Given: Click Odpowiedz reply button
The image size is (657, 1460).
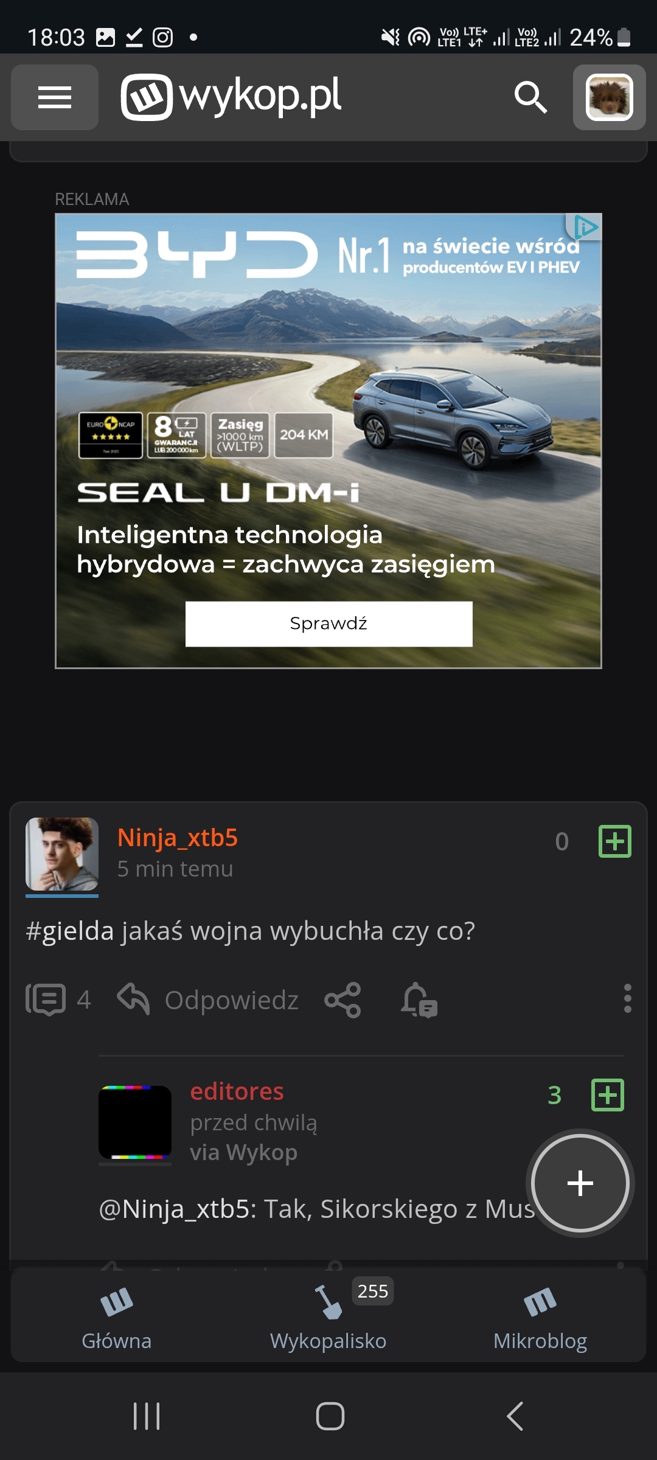Looking at the screenshot, I should pos(208,999).
